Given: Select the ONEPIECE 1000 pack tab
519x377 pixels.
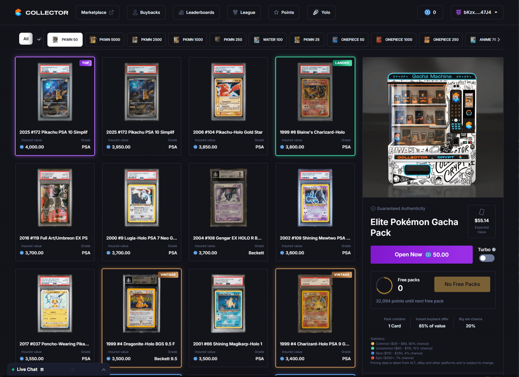Looking at the screenshot, I should [x=394, y=40].
